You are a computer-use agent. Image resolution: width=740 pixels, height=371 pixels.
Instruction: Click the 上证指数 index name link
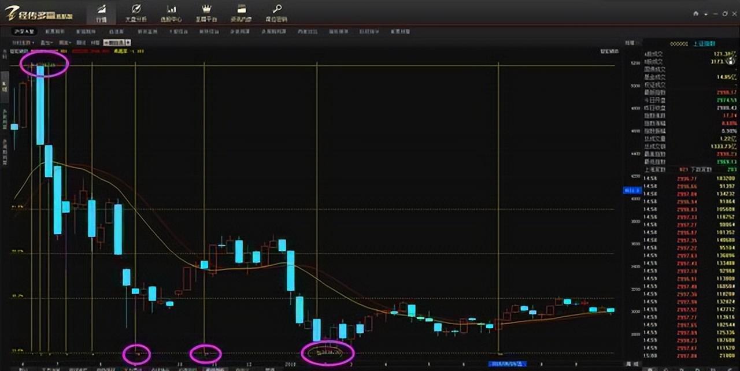[705, 44]
